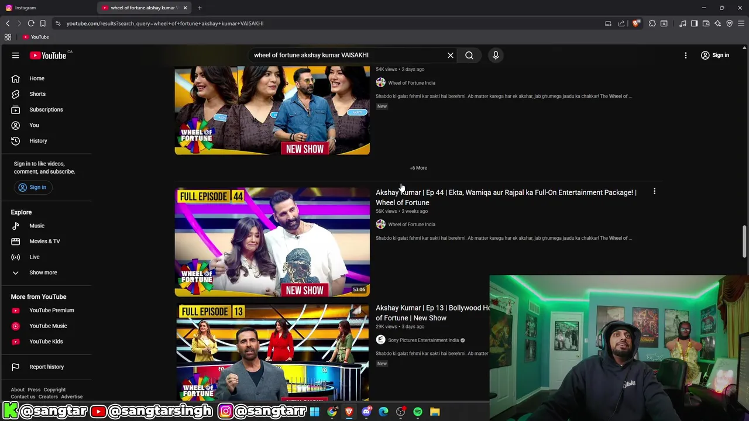Visit Wheel of Fortune India channel for Ep 44
The height and width of the screenshot is (421, 749).
click(x=411, y=225)
